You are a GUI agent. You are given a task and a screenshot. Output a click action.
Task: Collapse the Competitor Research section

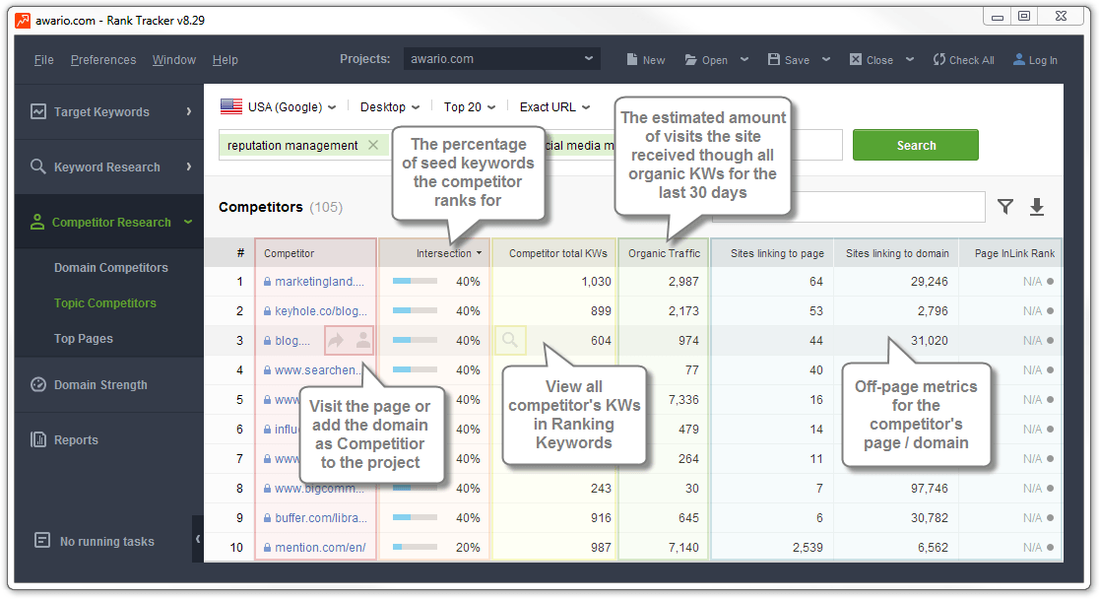[188, 222]
